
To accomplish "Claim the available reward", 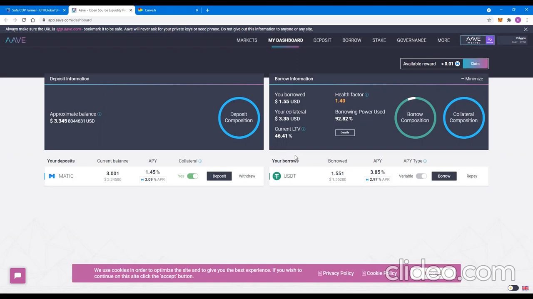I will (475, 64).
